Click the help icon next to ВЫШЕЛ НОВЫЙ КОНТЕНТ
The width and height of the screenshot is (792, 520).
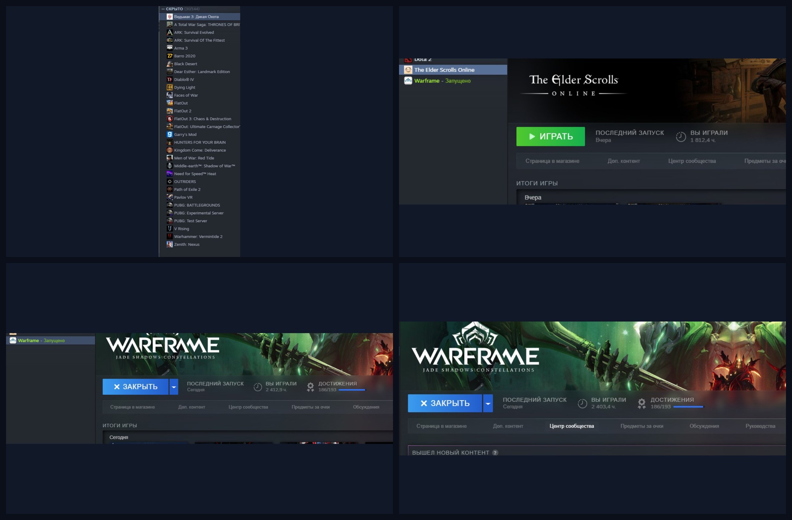pyautogui.click(x=495, y=452)
